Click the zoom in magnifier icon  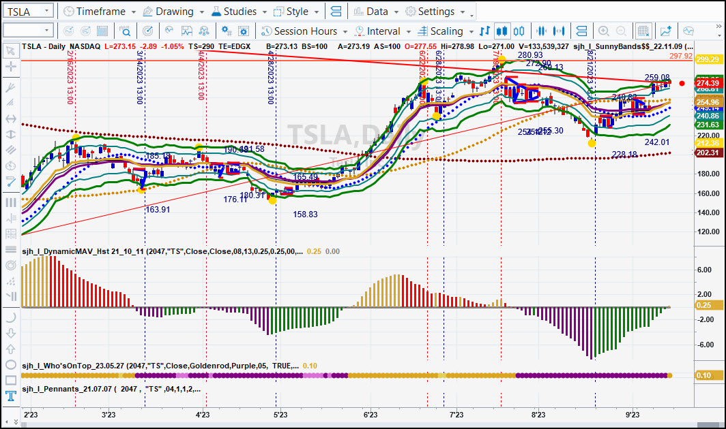(603, 31)
